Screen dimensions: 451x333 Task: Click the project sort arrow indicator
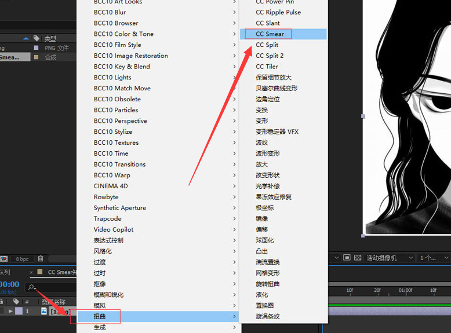pyautogui.click(x=26, y=38)
